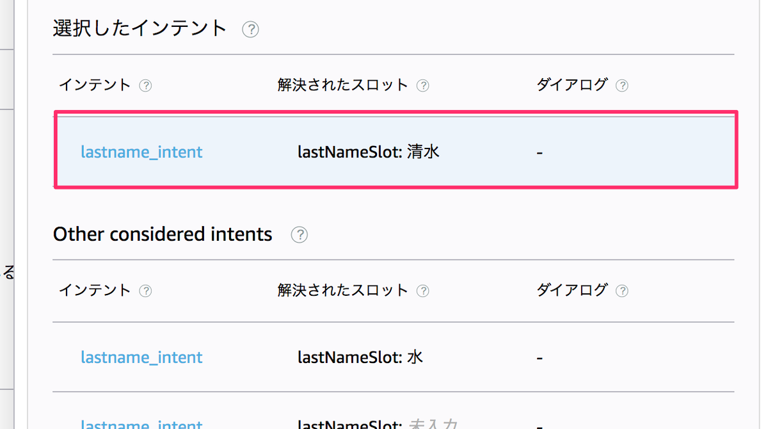Click ダイアログ column header in selected intent table

pos(572,85)
